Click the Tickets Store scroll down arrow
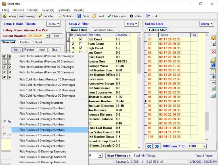This screenshot has height=165, width=218. [207, 139]
